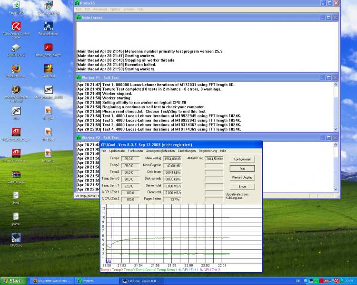Click the Kleines Display button

[242, 177]
